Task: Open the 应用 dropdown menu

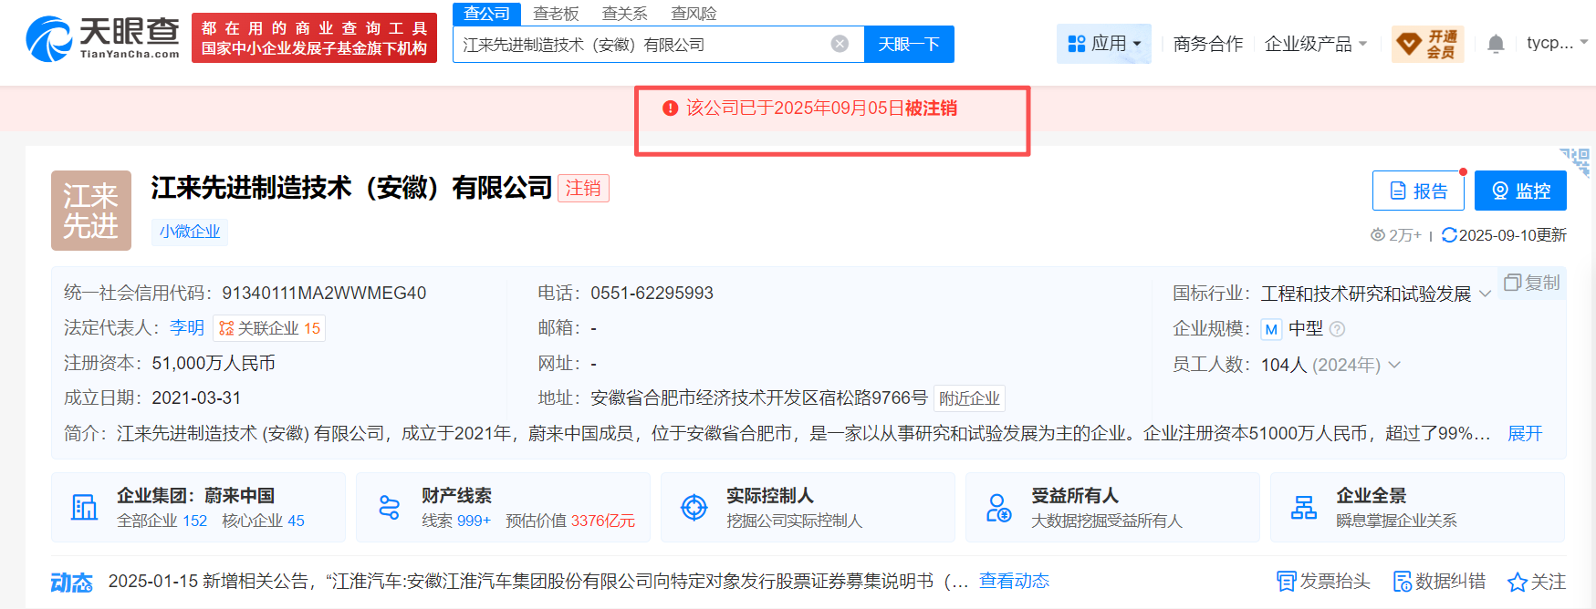Action: click(1104, 43)
